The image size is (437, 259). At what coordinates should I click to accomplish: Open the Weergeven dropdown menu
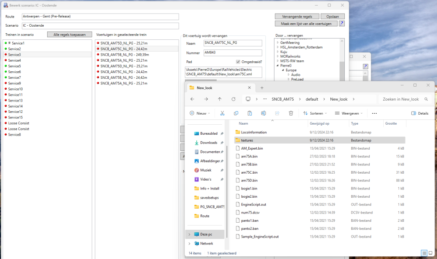[350, 113]
